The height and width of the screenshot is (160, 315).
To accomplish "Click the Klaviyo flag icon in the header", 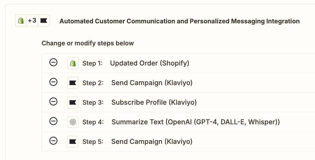I will click(44, 21).
